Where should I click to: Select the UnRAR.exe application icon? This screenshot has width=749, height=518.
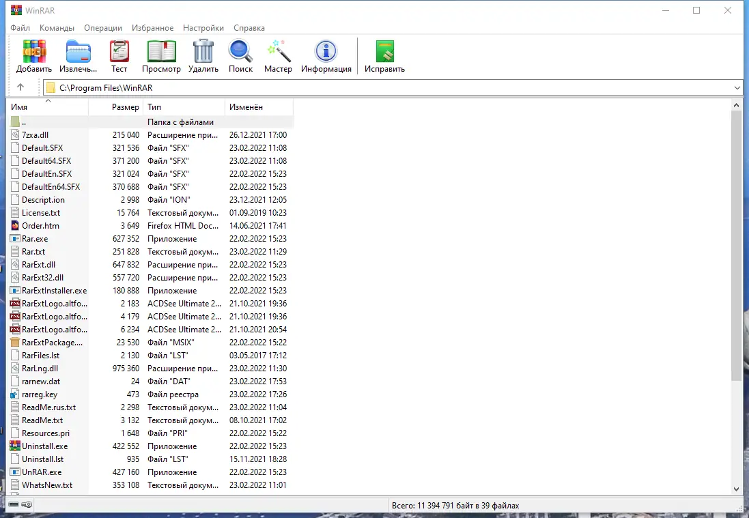point(15,472)
